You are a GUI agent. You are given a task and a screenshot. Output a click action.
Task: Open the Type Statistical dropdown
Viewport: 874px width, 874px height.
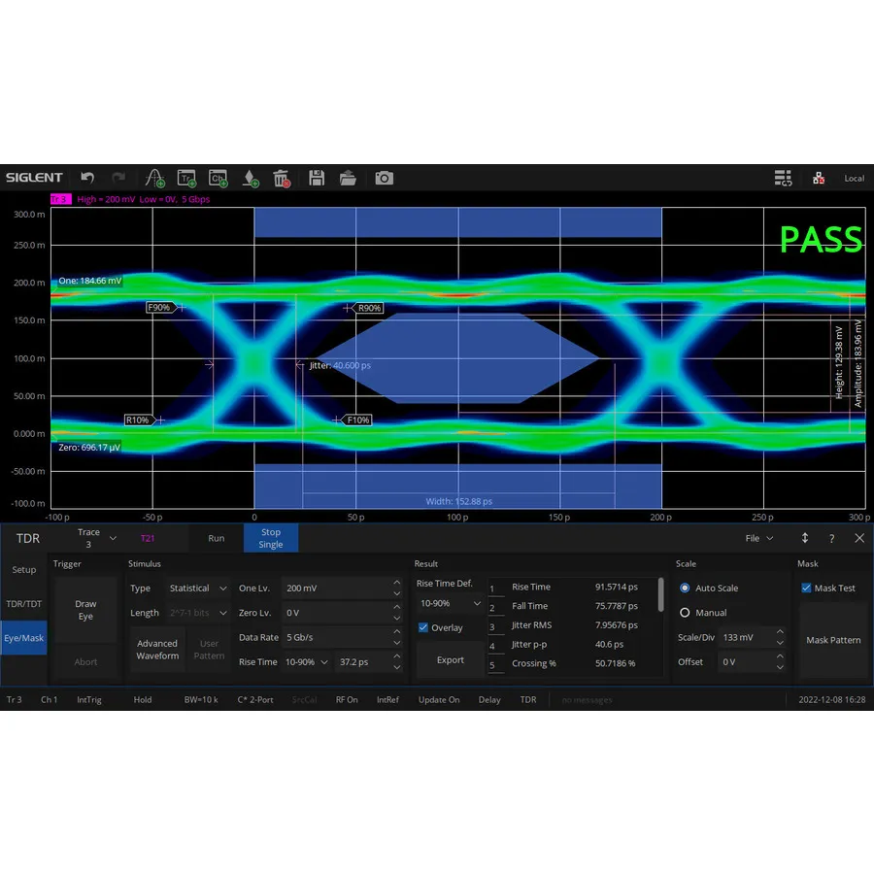197,588
